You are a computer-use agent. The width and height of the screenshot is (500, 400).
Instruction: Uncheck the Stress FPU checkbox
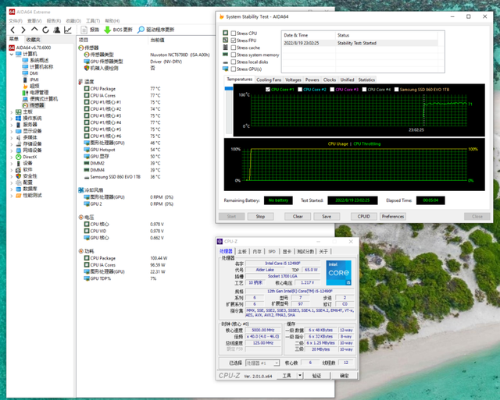pyautogui.click(x=234, y=41)
